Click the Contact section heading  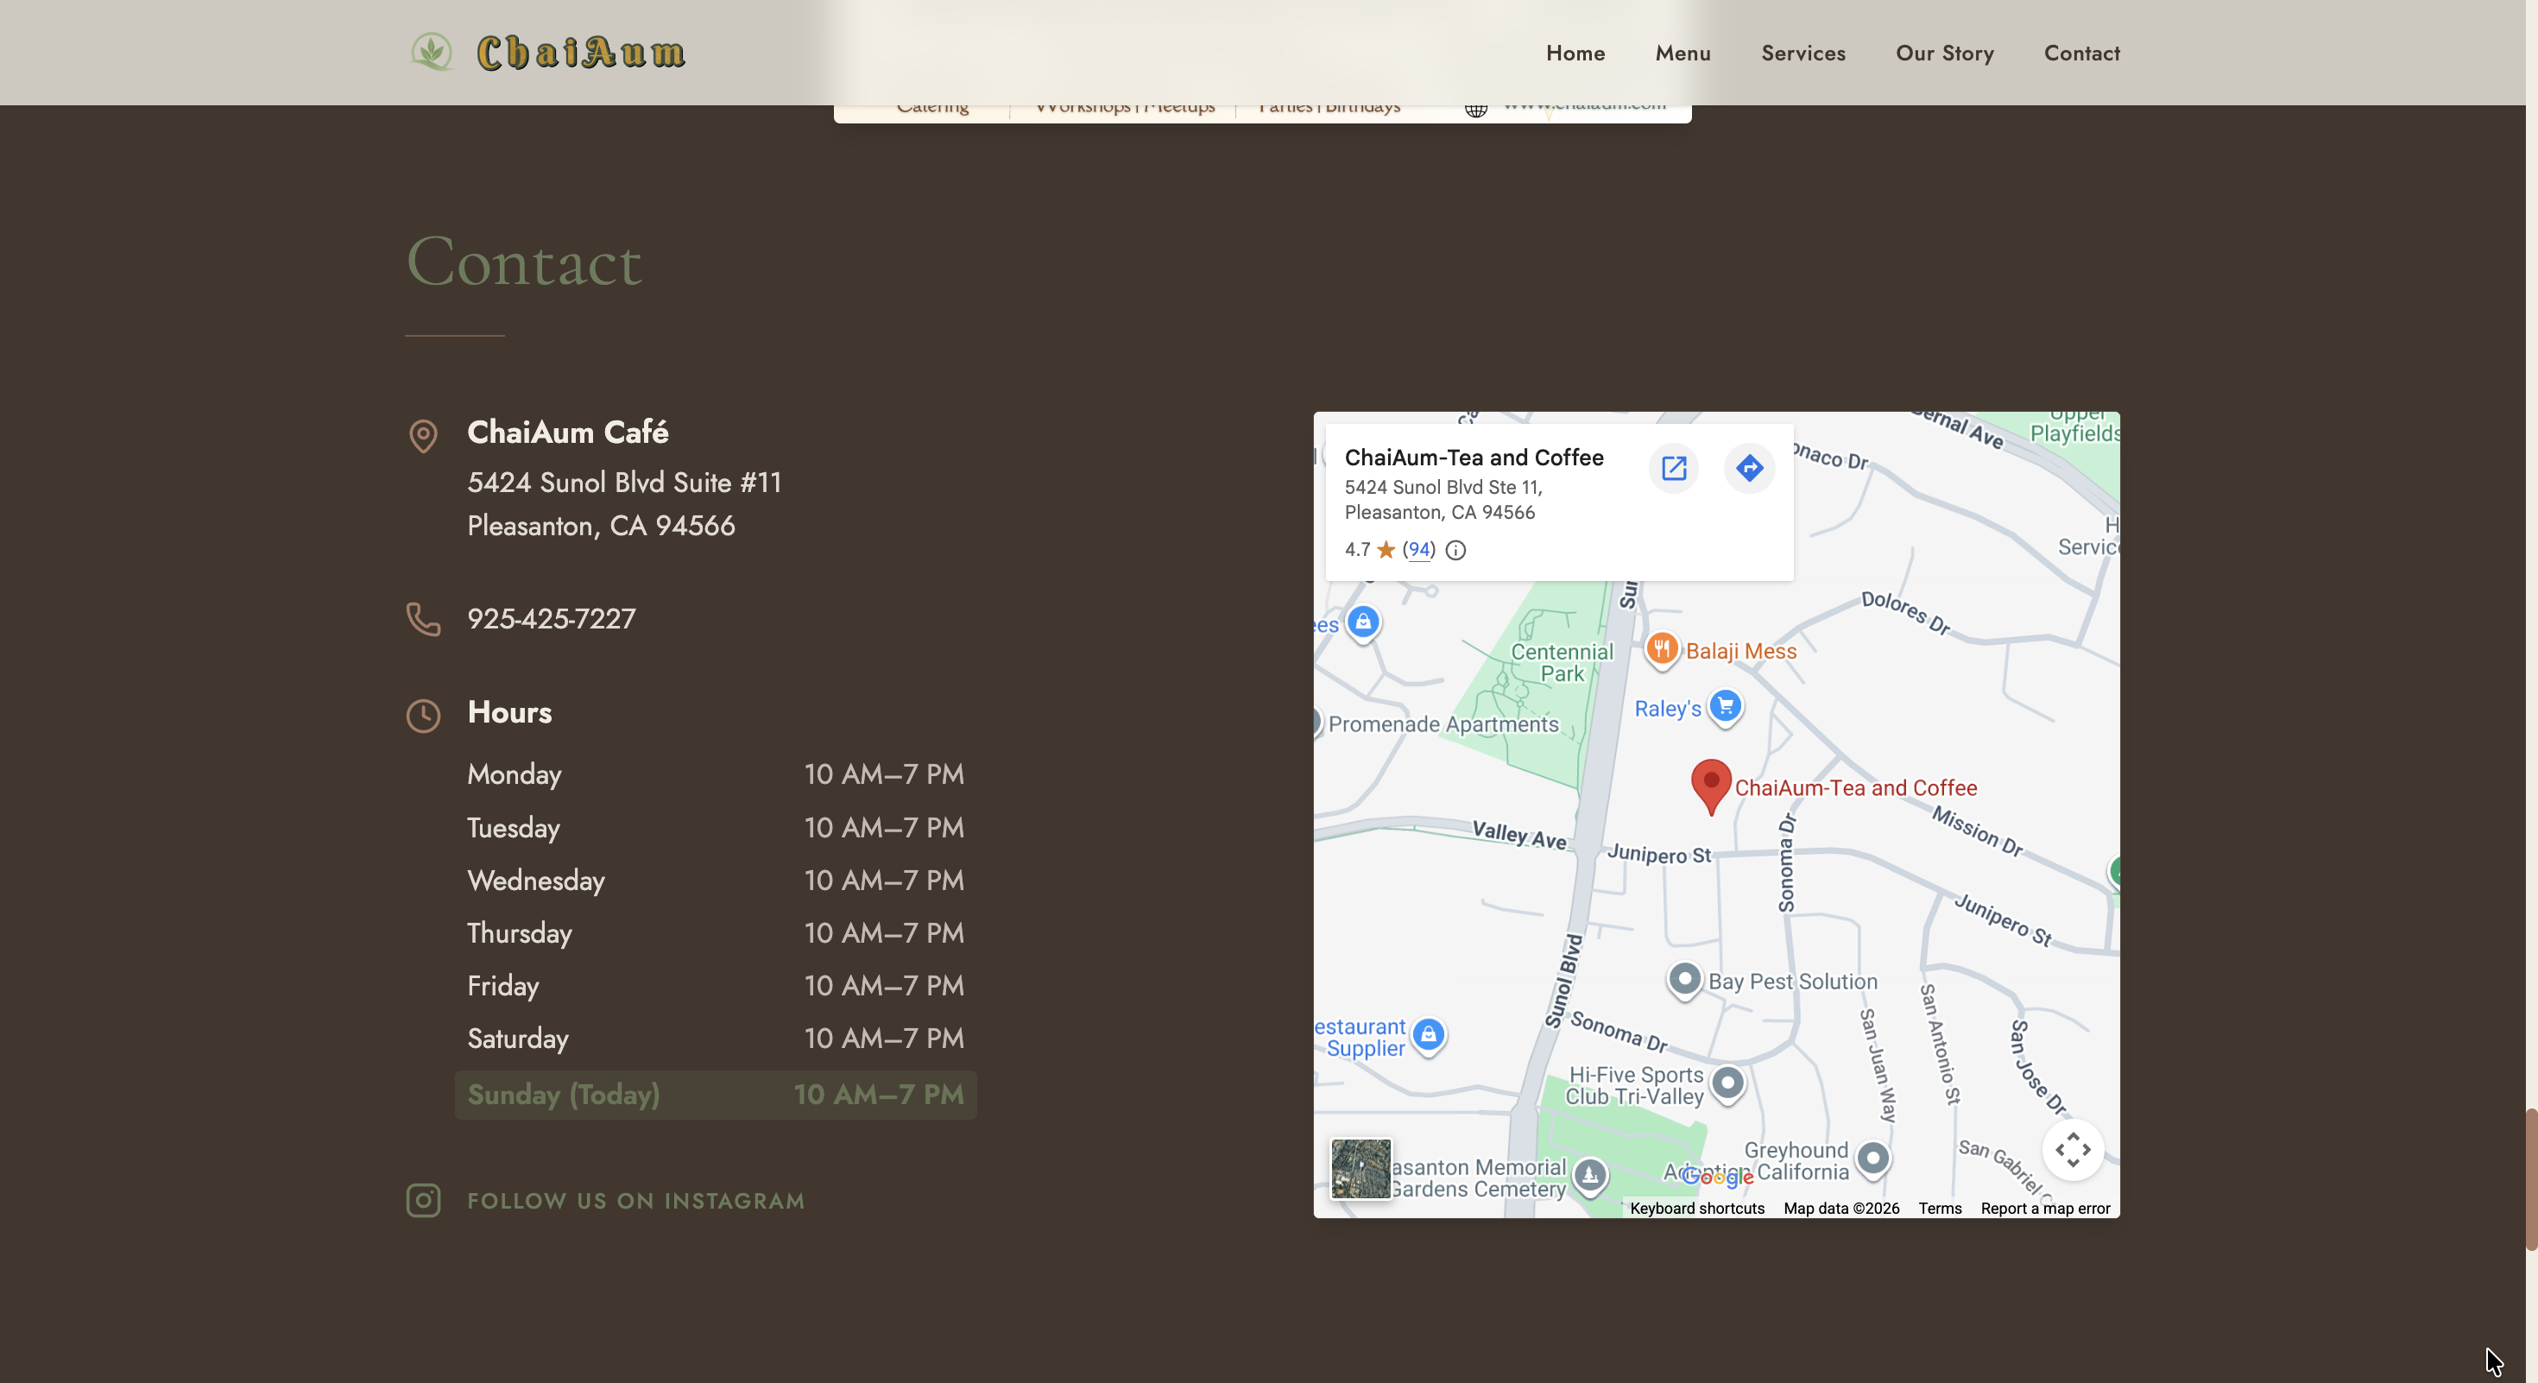click(524, 262)
